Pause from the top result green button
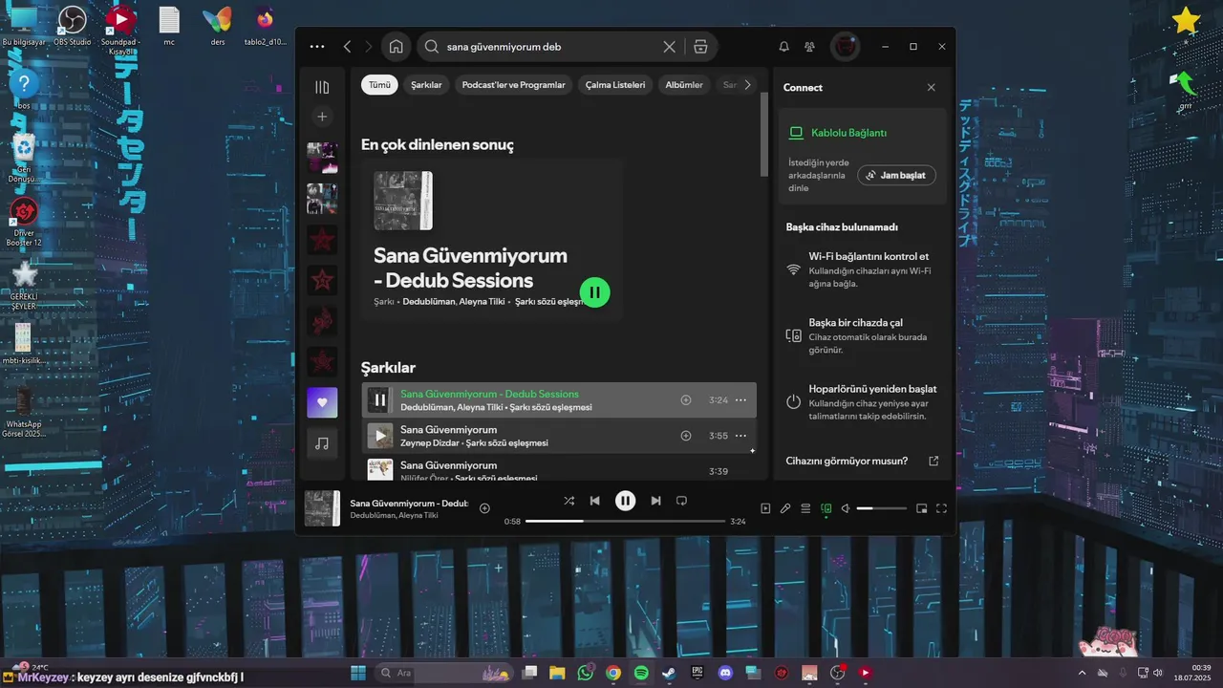The image size is (1223, 688). click(x=594, y=292)
